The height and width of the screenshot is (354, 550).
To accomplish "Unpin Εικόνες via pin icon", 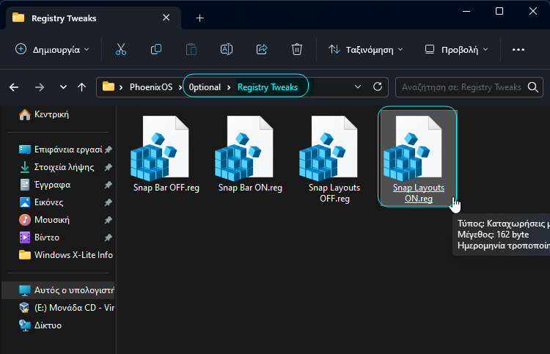I will tap(109, 202).
